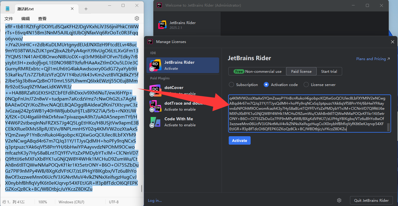The image size is (398, 206).
Task: Click the Paid Plugins section header
Action: [x=160, y=78]
